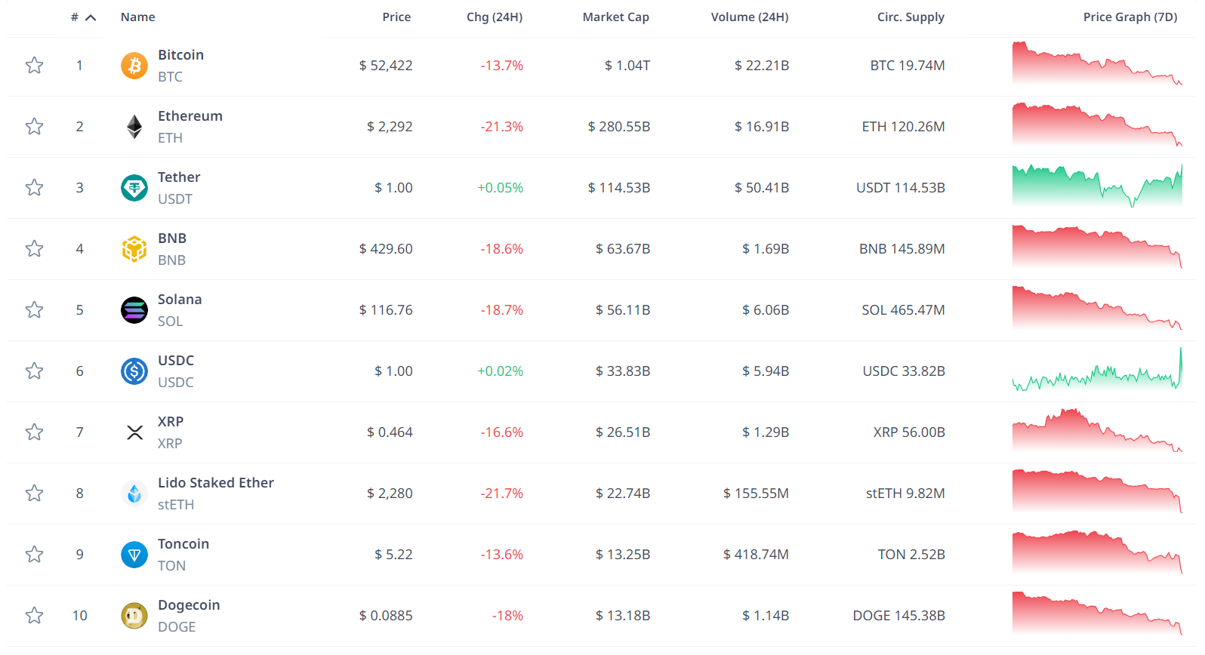Click the Solana logo icon
The image size is (1205, 655).
(x=134, y=309)
